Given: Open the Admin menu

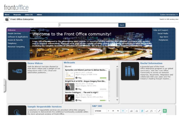Looking at the screenshot, I should (39, 15).
